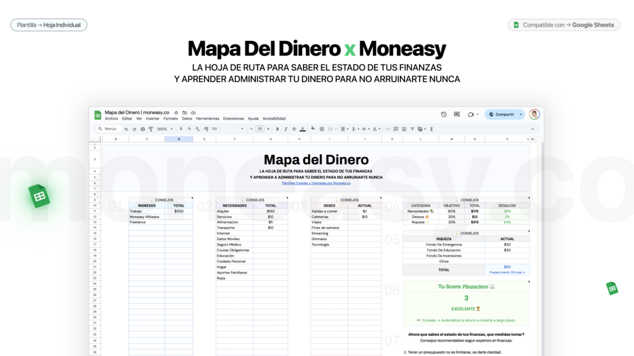This screenshot has height=356, width=634.
Task: Select the Salidas a comer cell
Action: coord(329,211)
